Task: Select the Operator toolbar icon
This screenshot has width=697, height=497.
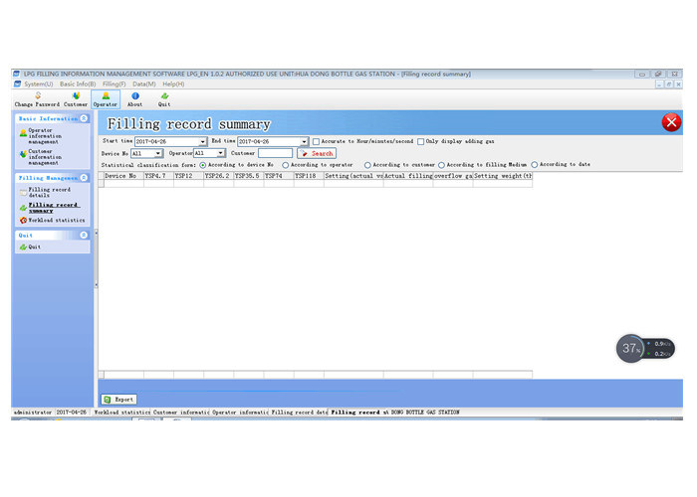Action: point(106,96)
